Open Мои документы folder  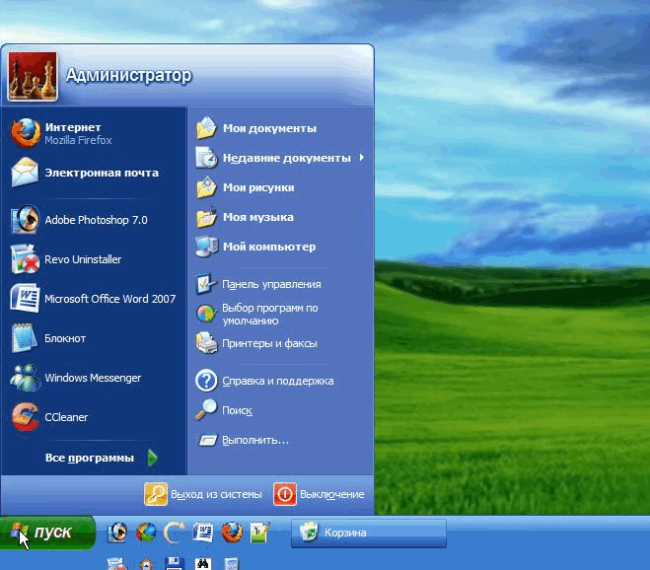268,128
